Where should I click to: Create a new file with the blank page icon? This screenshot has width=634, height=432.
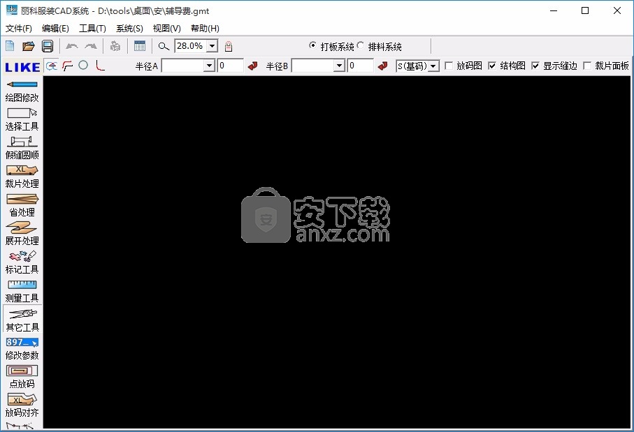coord(10,46)
